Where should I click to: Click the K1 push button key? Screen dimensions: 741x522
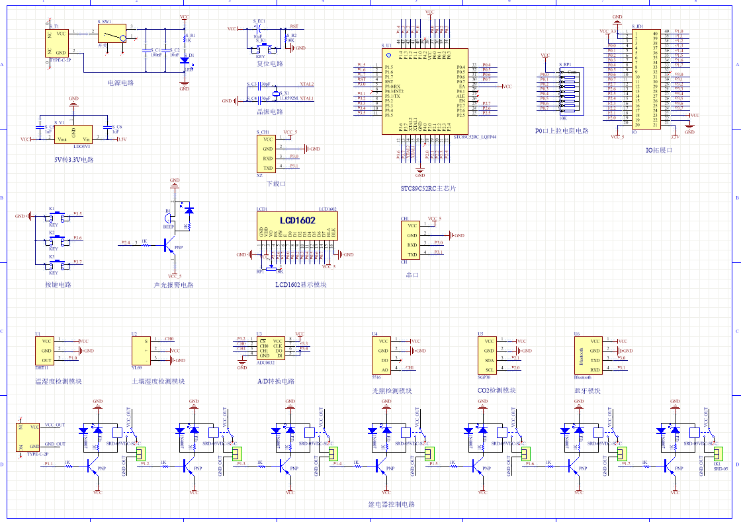58,216
